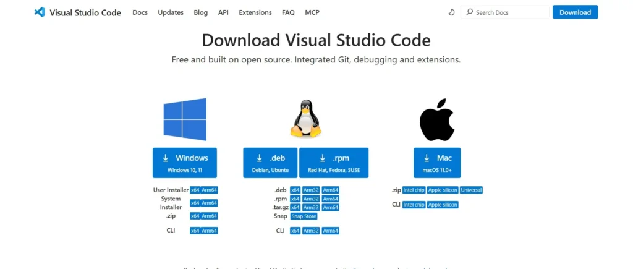Select Universal for Mac .zip
The width and height of the screenshot is (633, 269).
coord(472,190)
